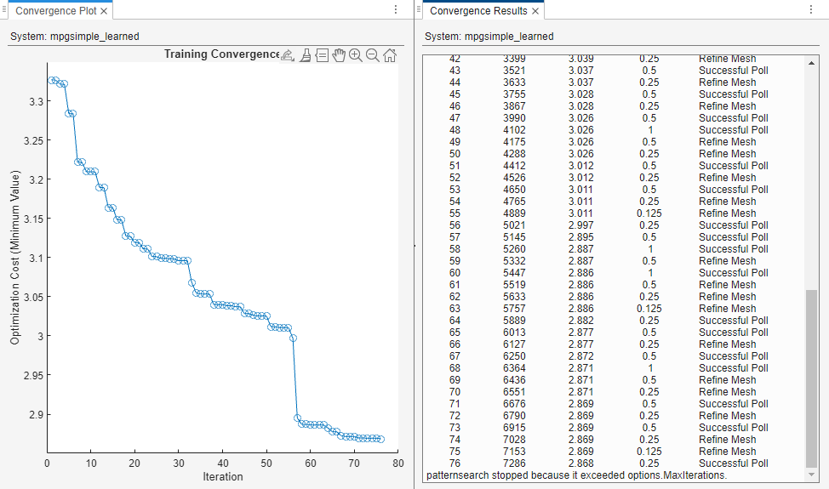Image resolution: width=829 pixels, height=489 pixels.
Task: Select the Zoom Out magnifier
Action: 373,55
